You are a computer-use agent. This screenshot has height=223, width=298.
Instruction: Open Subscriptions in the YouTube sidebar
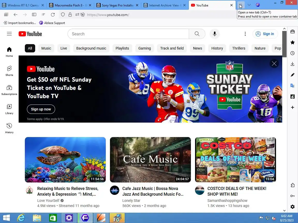coord(9,90)
